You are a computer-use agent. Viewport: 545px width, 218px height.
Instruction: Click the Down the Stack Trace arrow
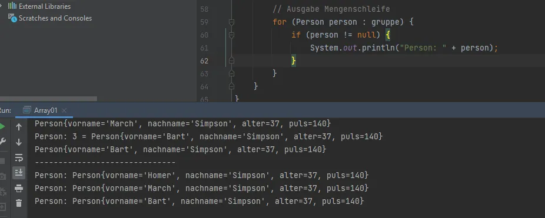19,142
